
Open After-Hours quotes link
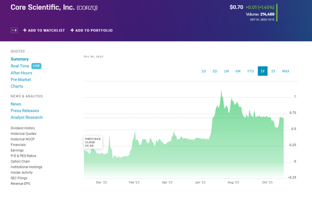21,73
